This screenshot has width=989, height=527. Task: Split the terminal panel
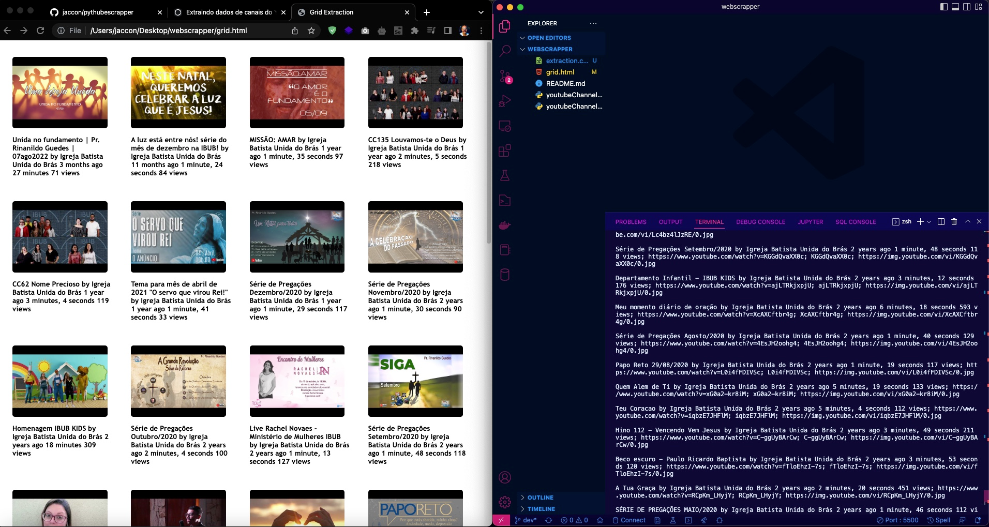click(x=941, y=221)
